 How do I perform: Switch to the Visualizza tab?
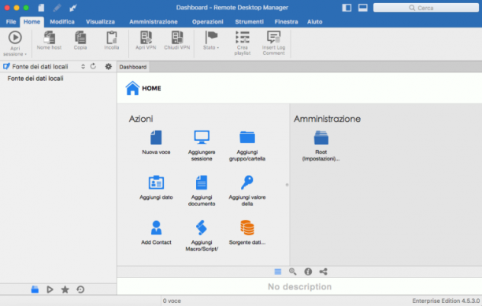click(x=100, y=22)
